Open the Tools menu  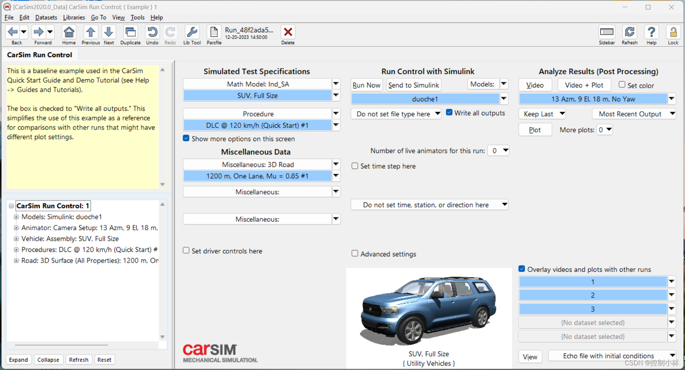[137, 17]
